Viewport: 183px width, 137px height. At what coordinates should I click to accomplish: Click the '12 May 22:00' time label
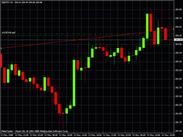(22, 135)
